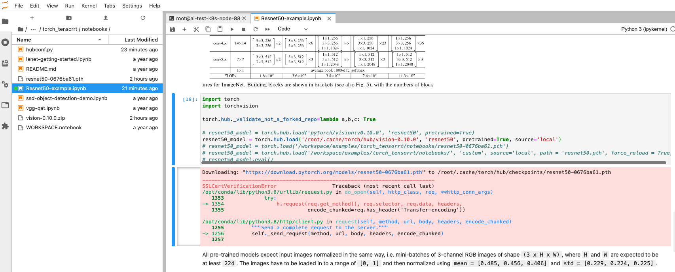The height and width of the screenshot is (272, 675).
Task: Create a new folder in file browser
Action: click(69, 18)
